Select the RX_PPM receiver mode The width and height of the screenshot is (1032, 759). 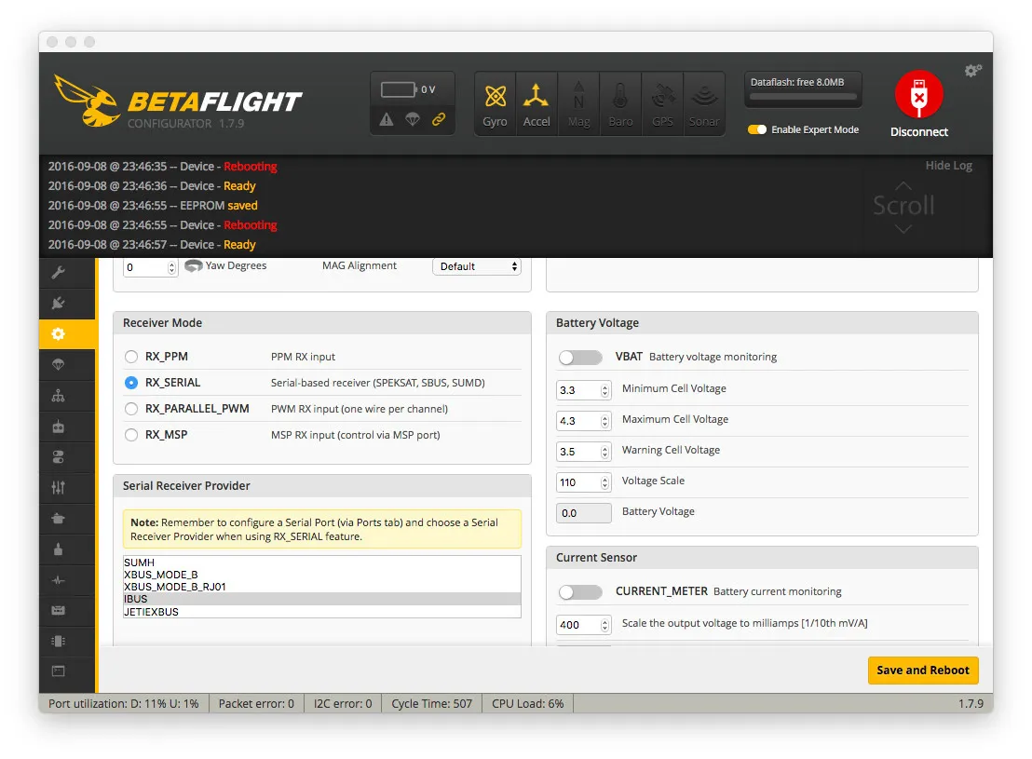click(131, 357)
